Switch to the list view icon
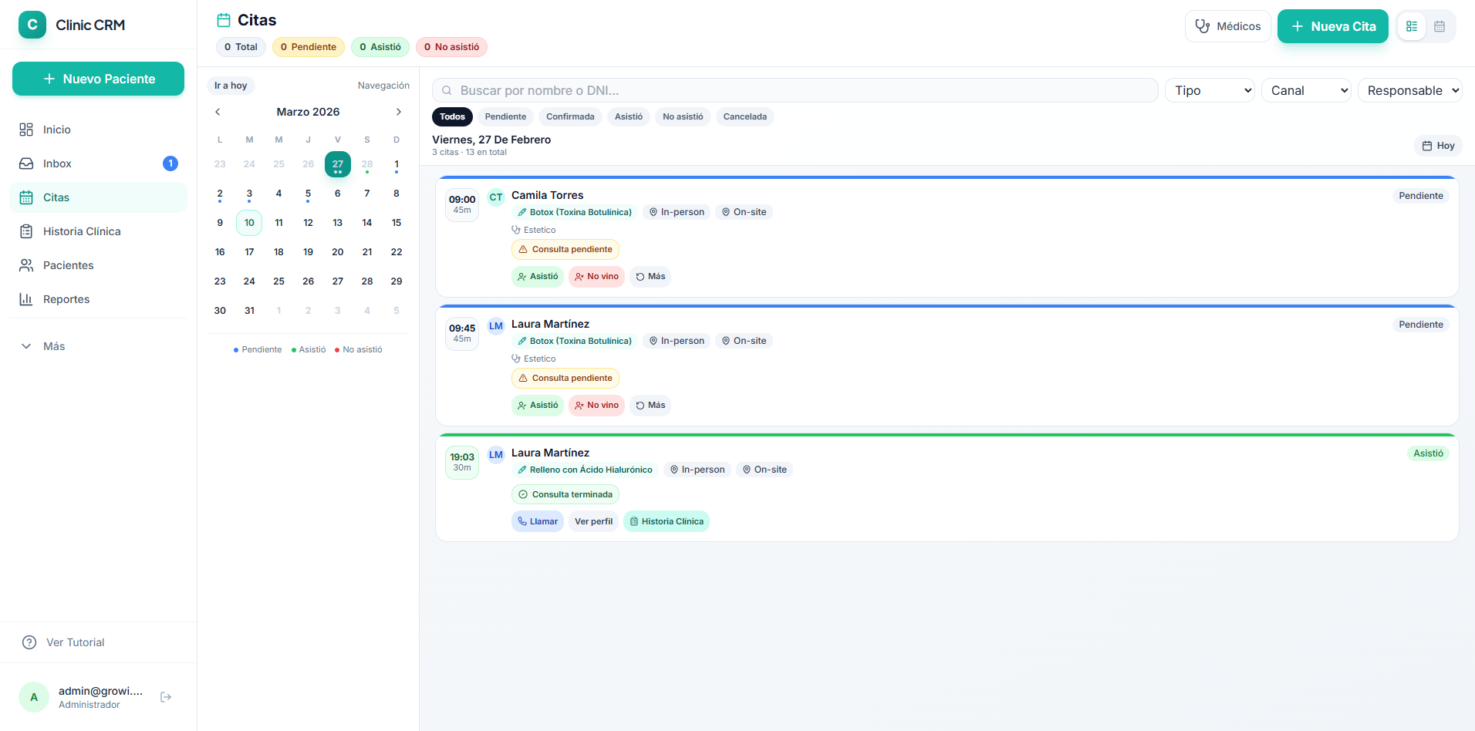 click(x=1412, y=26)
